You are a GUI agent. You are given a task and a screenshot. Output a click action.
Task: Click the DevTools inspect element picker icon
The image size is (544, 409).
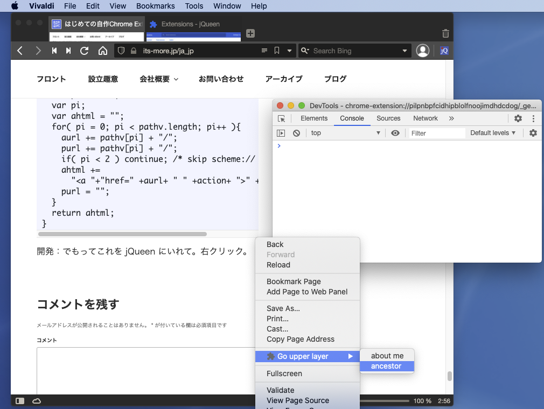tap(281, 118)
